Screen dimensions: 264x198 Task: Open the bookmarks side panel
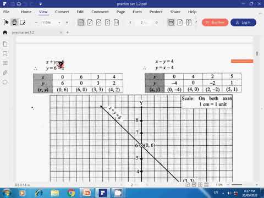(5, 53)
